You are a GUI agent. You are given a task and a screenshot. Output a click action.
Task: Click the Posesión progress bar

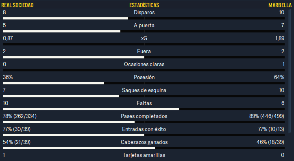[x=144, y=83]
